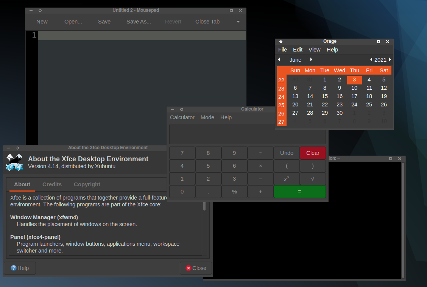The height and width of the screenshot is (287, 427).
Task: Click Window Manager (xfwm4) heading in the About dialog
Action: coord(44,217)
